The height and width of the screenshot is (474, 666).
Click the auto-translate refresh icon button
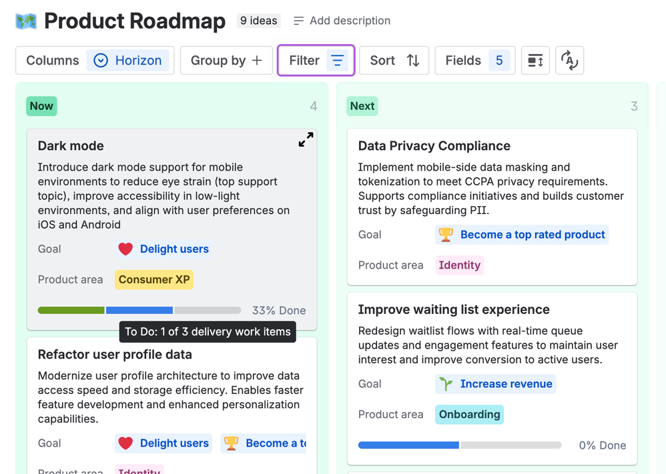569,61
